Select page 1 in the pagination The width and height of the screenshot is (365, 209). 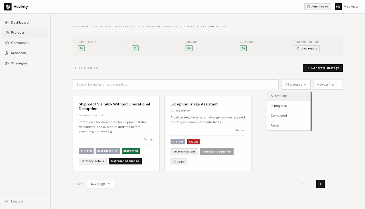[320, 184]
